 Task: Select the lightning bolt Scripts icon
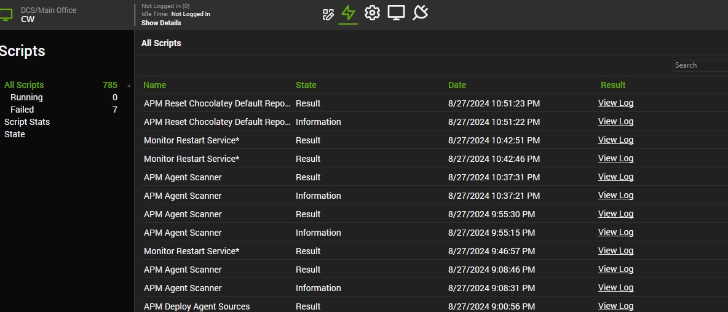[349, 13]
